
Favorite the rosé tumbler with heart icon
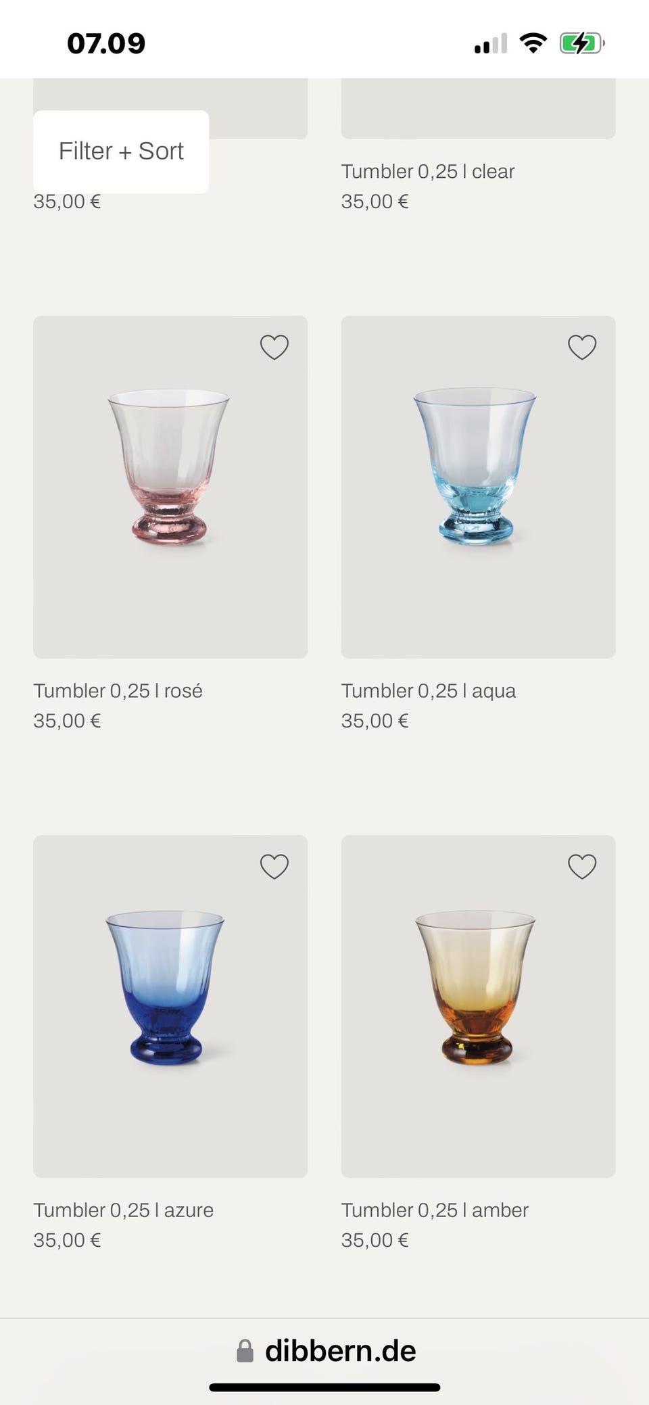[x=274, y=348]
